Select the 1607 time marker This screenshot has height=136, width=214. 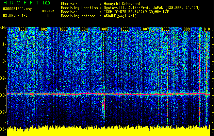click(x=145, y=29)
